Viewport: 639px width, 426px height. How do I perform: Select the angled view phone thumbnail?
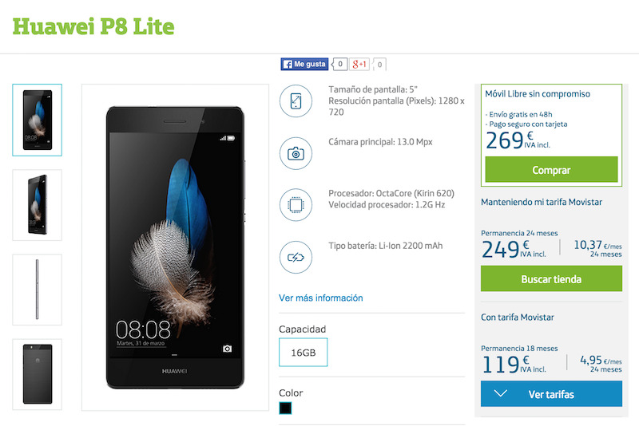[x=37, y=205]
